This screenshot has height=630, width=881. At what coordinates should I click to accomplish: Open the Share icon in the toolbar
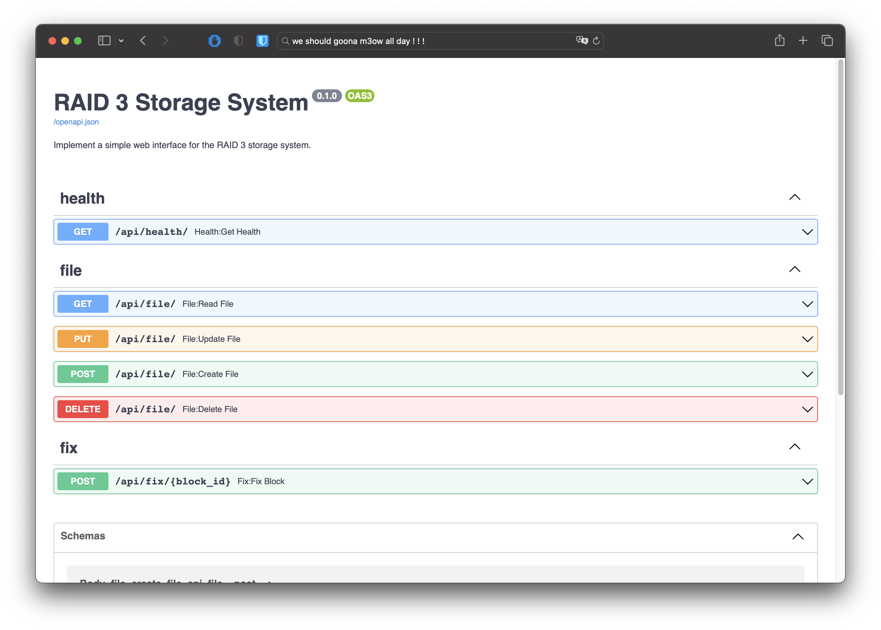click(x=779, y=40)
